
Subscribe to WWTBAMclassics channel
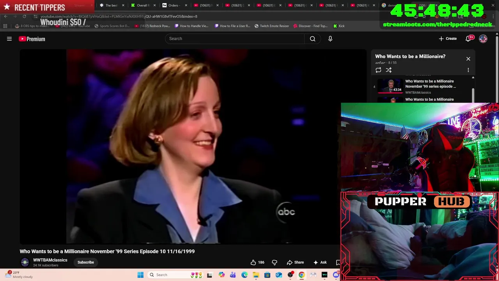86,262
